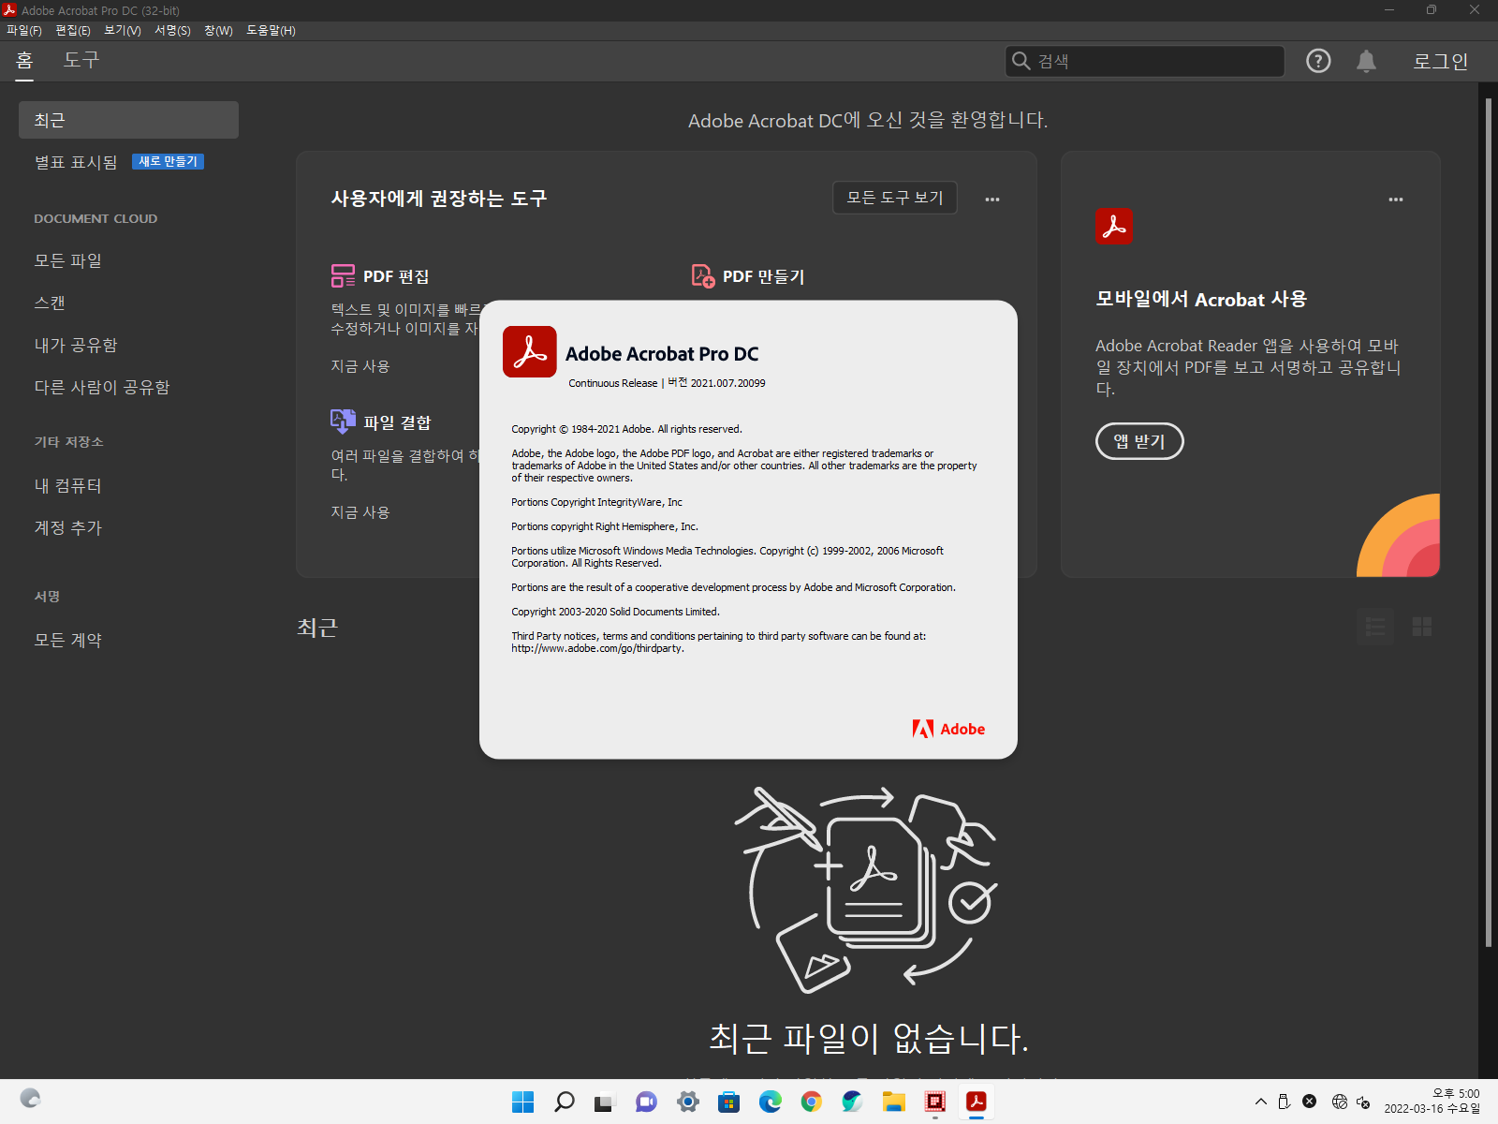Select 별표 표시됨 in the sidebar
The image size is (1498, 1124).
76,162
